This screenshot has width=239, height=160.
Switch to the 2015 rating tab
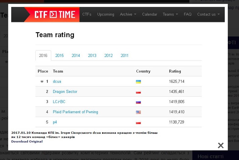[59, 55]
